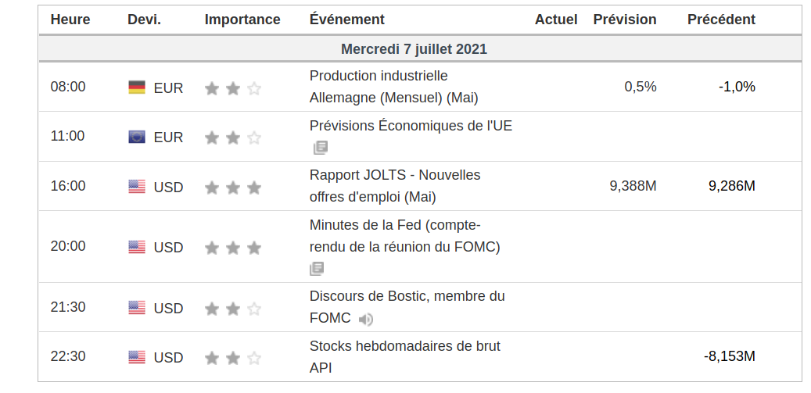
Task: Click the US flag in the JOLTS row
Action: pos(137,187)
